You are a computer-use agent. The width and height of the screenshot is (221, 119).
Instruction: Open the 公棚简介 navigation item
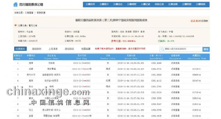(104, 4)
